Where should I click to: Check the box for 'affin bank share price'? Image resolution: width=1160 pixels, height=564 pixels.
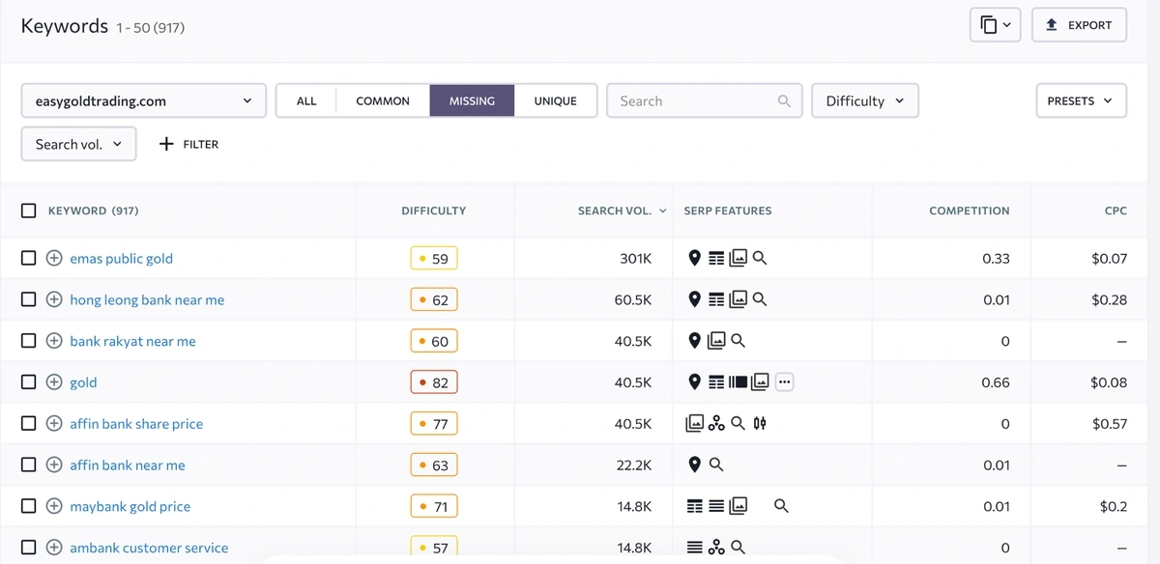click(x=29, y=423)
